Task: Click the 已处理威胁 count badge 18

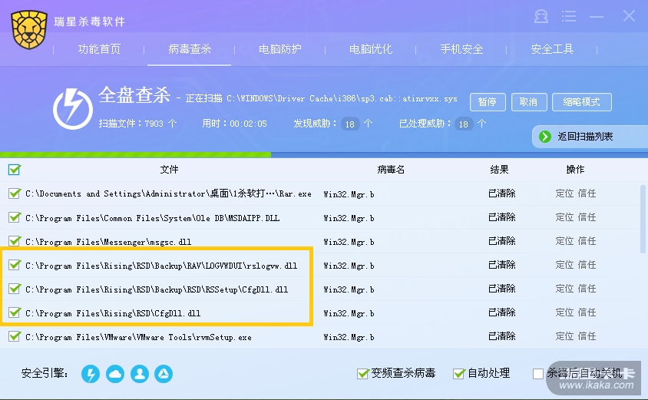Action: pyautogui.click(x=464, y=124)
